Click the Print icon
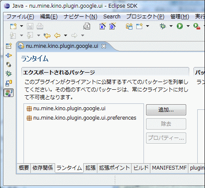 coord(40,26)
